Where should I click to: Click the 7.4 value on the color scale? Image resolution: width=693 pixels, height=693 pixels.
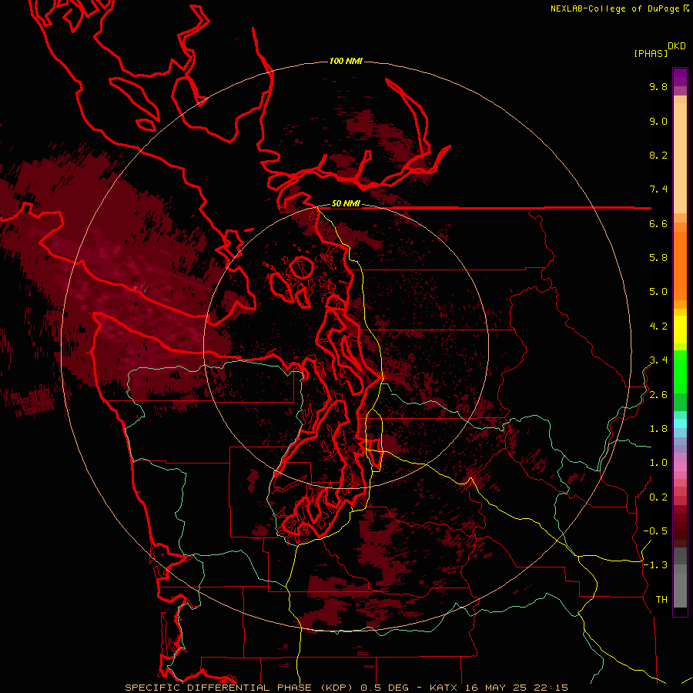[658, 189]
